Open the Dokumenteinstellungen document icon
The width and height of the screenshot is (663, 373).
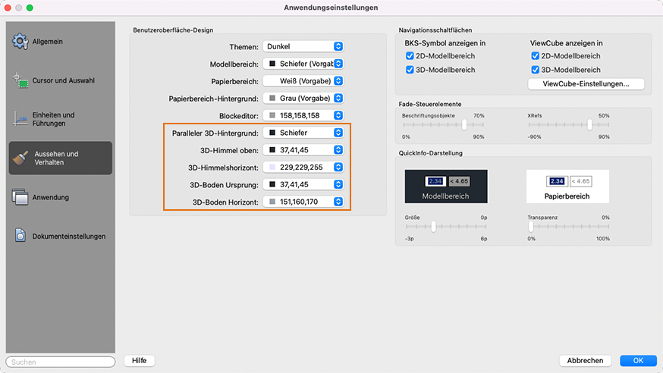pyautogui.click(x=20, y=236)
